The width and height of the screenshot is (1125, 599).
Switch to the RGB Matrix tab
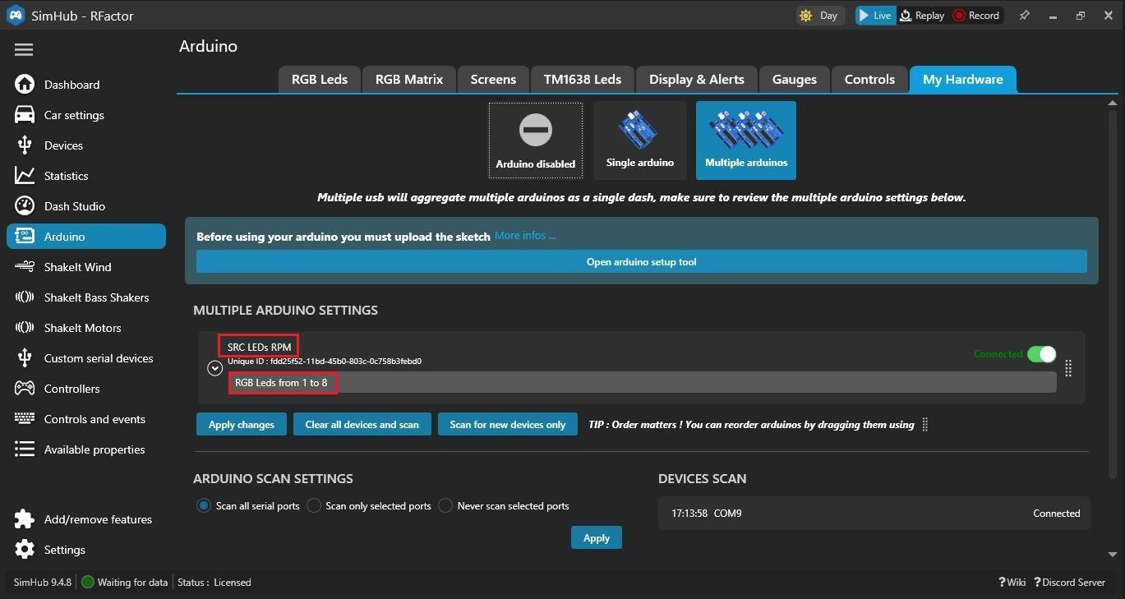point(409,80)
